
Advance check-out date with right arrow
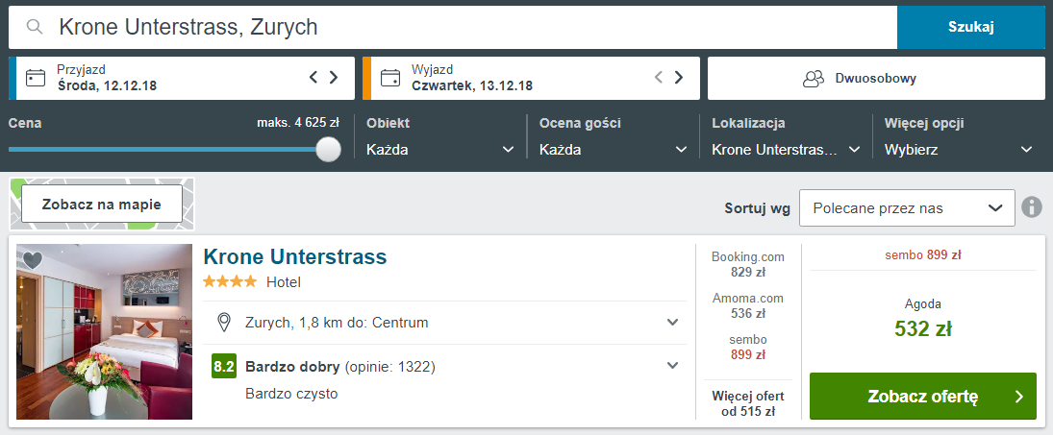pos(679,78)
